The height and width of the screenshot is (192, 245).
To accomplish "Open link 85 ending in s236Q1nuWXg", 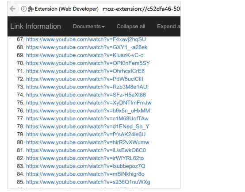I will coord(88,182).
